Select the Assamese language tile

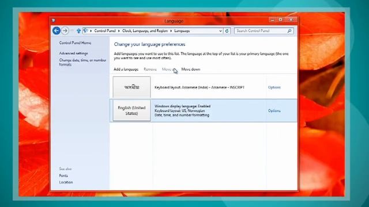(131, 87)
